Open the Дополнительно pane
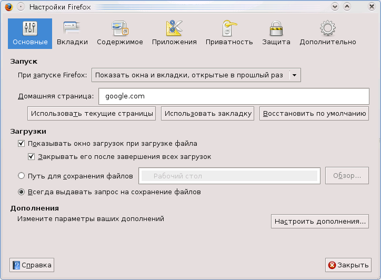Viewport: 381px width, 280px height. 327,34
